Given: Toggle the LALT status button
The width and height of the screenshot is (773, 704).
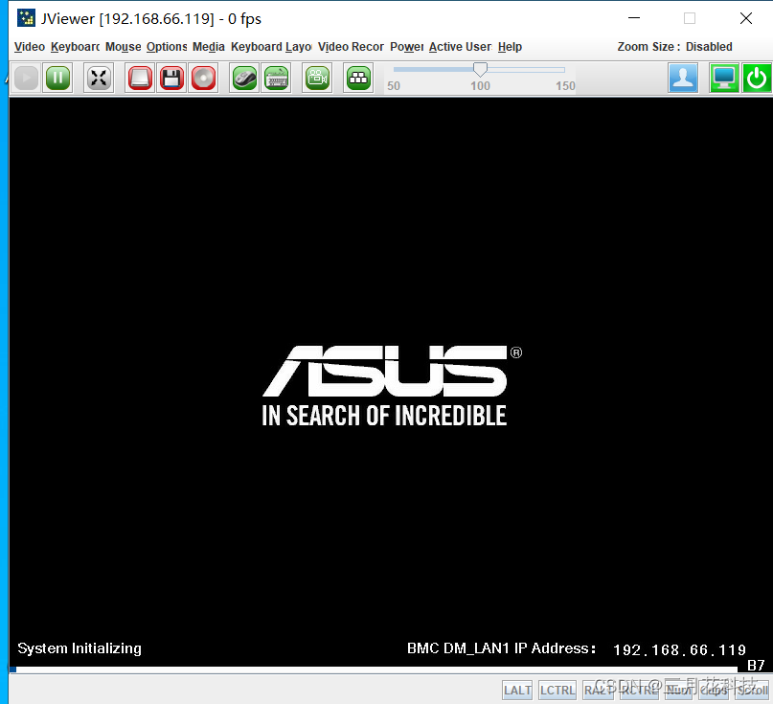Looking at the screenshot, I should (517, 691).
